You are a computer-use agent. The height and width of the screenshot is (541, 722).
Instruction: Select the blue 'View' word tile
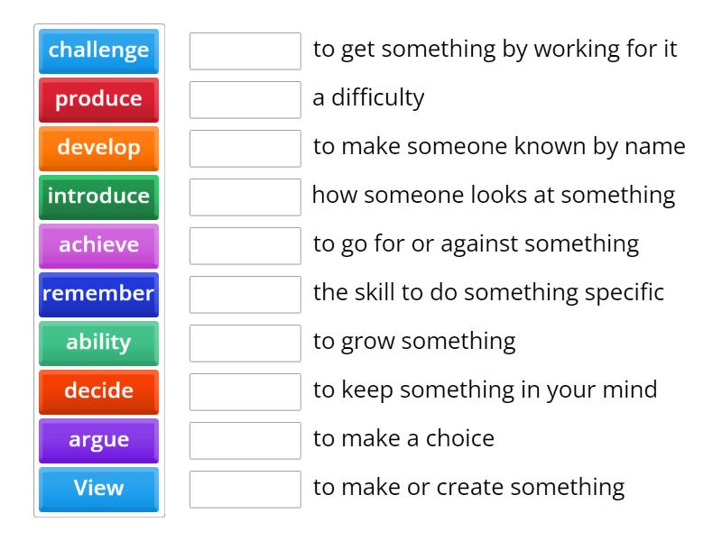point(98,490)
